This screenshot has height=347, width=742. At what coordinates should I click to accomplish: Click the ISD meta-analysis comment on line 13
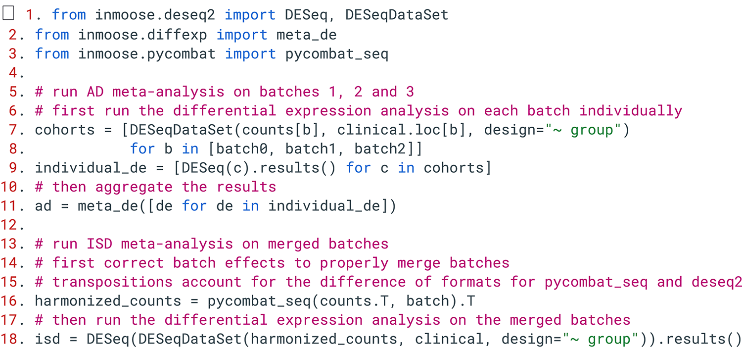pos(212,244)
